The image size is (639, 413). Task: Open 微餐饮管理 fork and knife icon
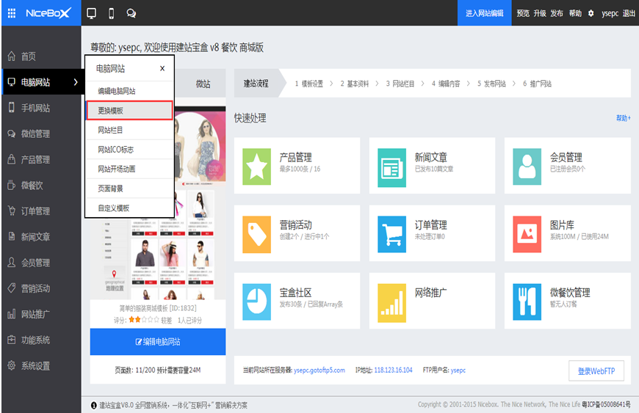pos(527,301)
